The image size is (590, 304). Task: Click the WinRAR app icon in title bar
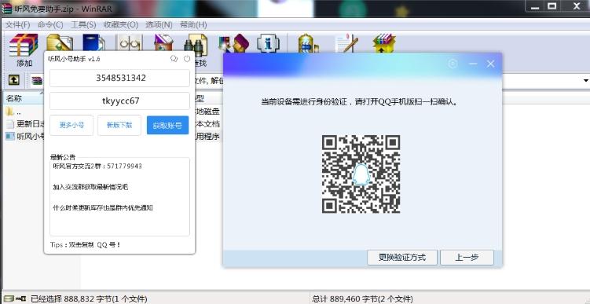(x=7, y=8)
